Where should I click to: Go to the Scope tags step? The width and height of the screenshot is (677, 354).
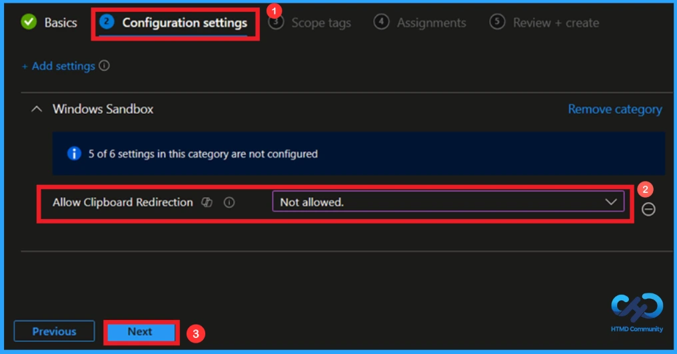coord(309,23)
